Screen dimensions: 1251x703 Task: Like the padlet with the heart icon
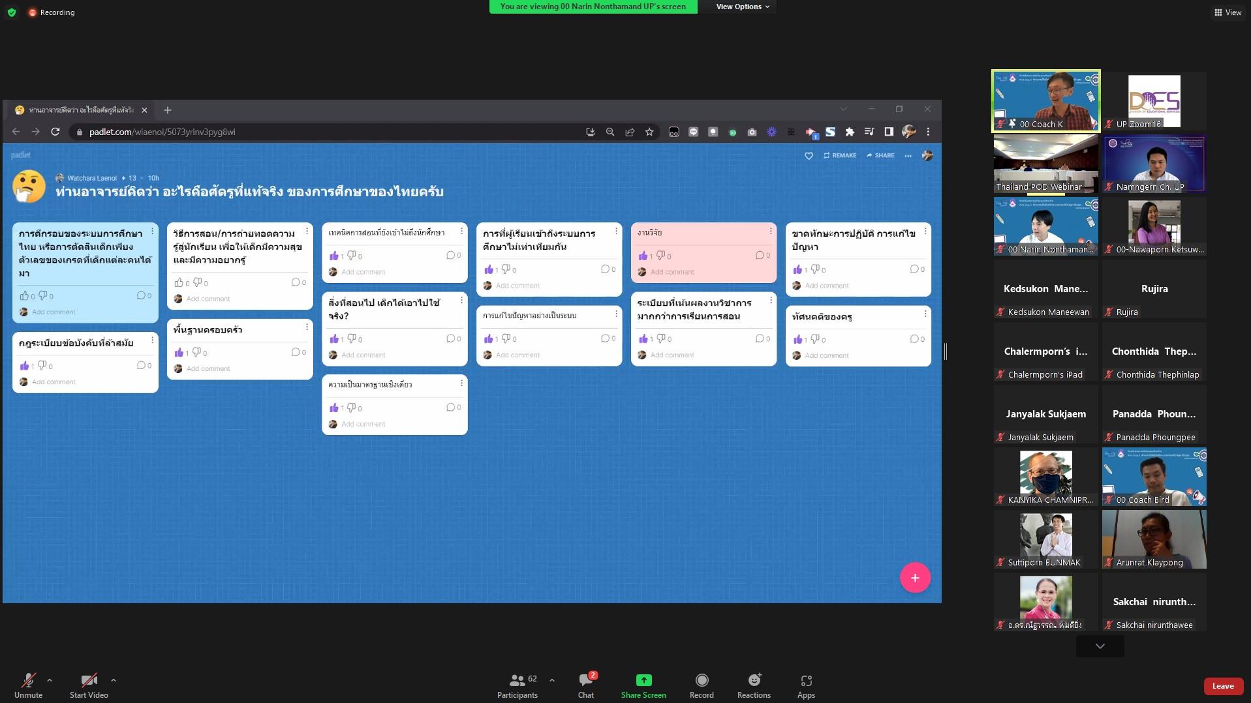point(809,156)
